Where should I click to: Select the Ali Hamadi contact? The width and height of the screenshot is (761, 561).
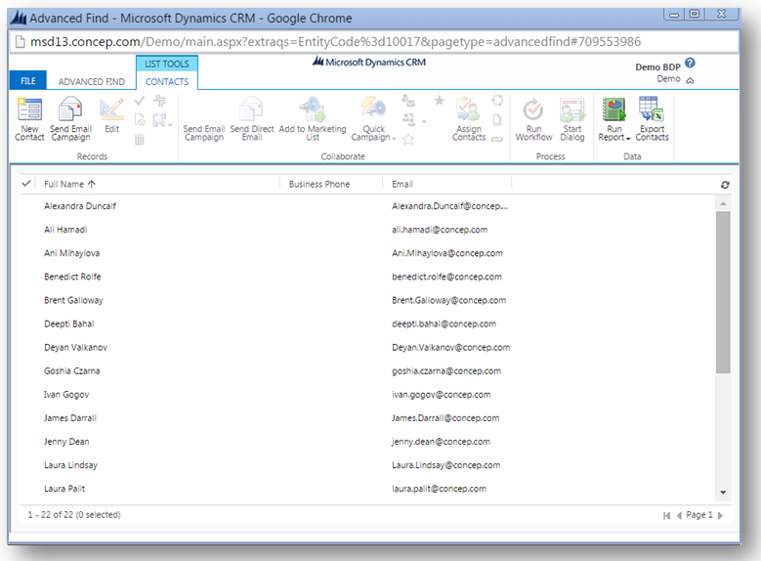(65, 230)
